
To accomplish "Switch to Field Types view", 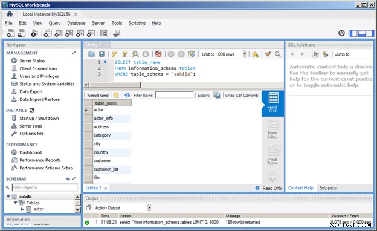I will (x=272, y=155).
